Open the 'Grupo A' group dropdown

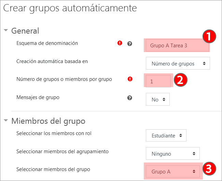pos(172,171)
